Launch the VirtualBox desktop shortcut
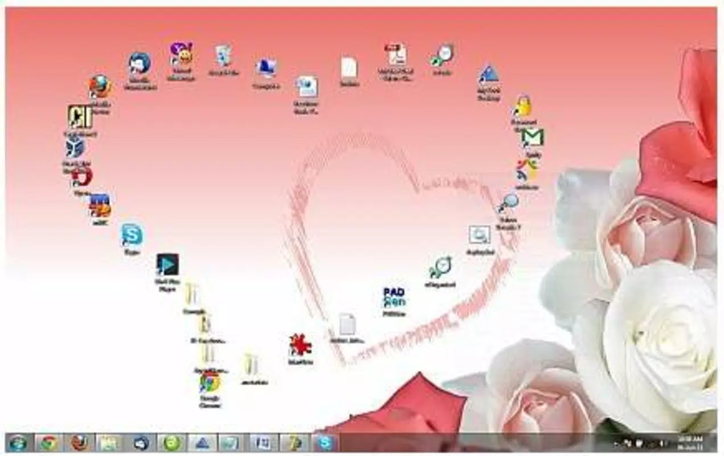 click(75, 147)
